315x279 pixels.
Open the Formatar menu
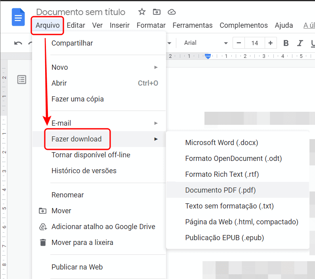point(151,25)
